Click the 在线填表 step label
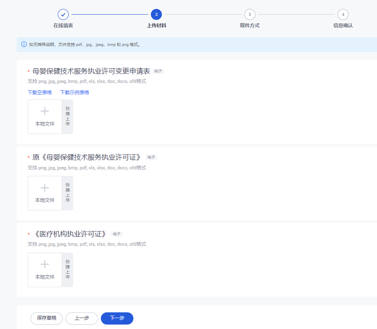377x329 pixels. click(x=63, y=26)
